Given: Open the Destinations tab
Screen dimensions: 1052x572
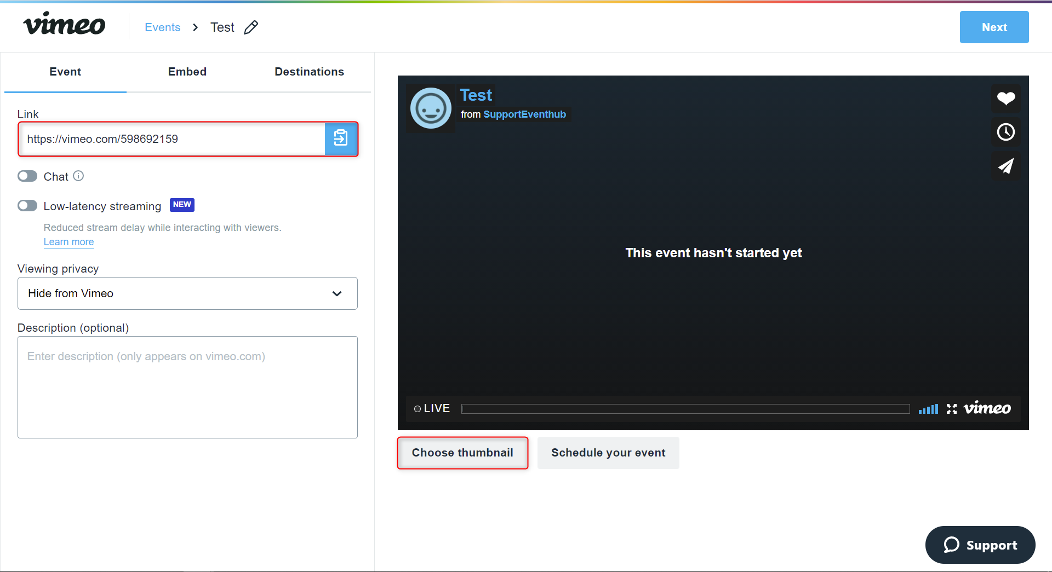Looking at the screenshot, I should click(310, 72).
